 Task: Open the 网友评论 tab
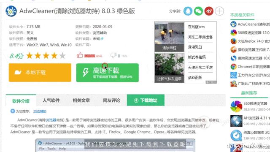(111, 100)
